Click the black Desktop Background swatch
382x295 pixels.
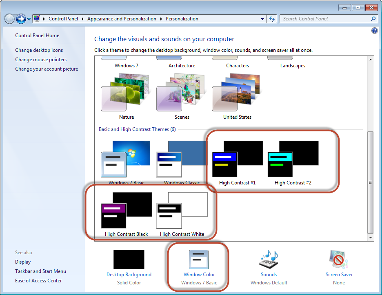coord(129,260)
